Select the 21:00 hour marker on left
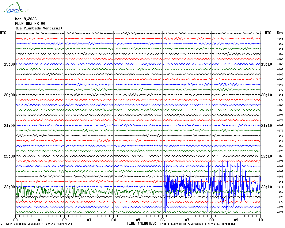285x228 pixels. click(x=9, y=126)
